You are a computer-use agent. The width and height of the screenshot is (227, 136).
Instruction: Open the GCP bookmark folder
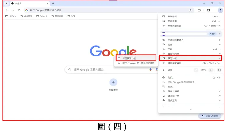pyautogui.click(x=71, y=16)
